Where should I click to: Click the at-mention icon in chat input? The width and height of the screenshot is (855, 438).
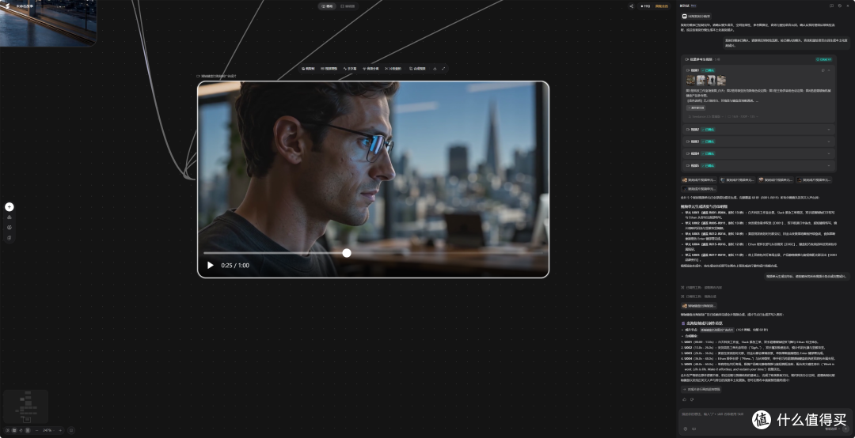click(686, 429)
